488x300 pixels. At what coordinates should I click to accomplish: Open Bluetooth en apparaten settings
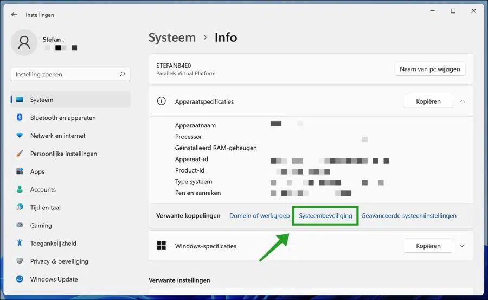pos(71,118)
